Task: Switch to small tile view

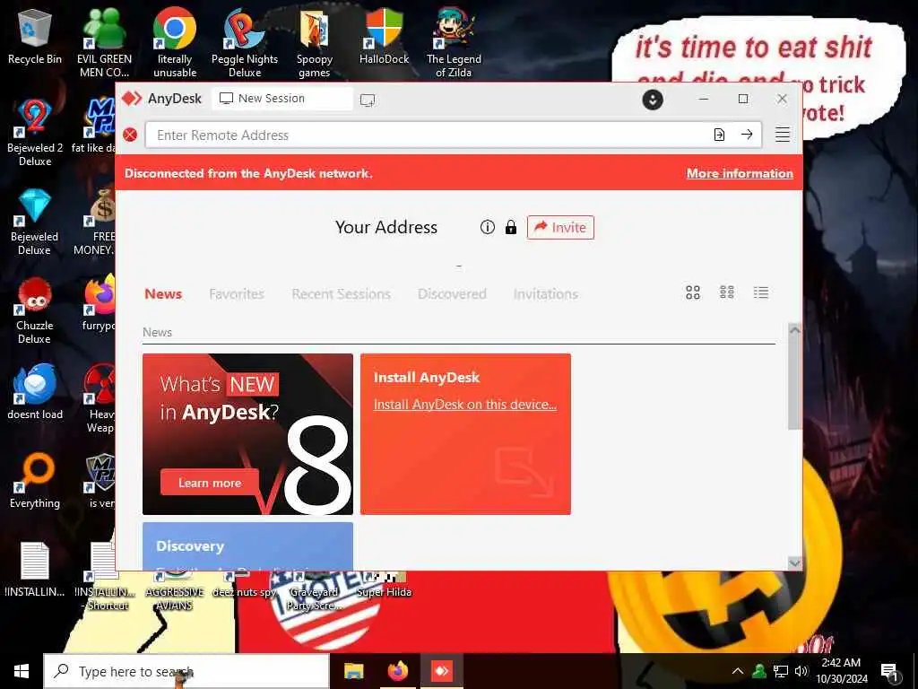Action: pos(726,292)
